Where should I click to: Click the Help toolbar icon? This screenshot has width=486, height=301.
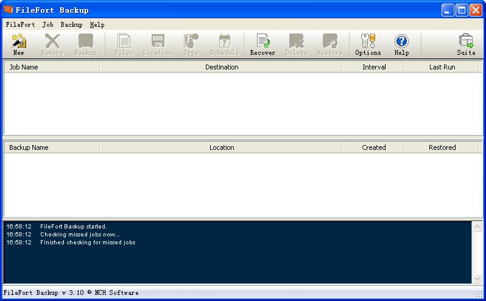pos(401,44)
